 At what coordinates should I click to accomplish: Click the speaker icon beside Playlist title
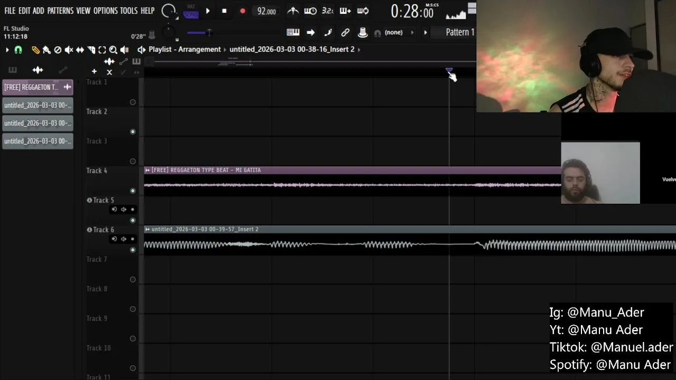click(x=141, y=50)
